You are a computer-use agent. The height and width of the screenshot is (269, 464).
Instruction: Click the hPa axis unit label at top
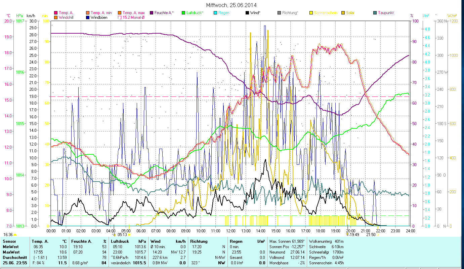pos(19,16)
